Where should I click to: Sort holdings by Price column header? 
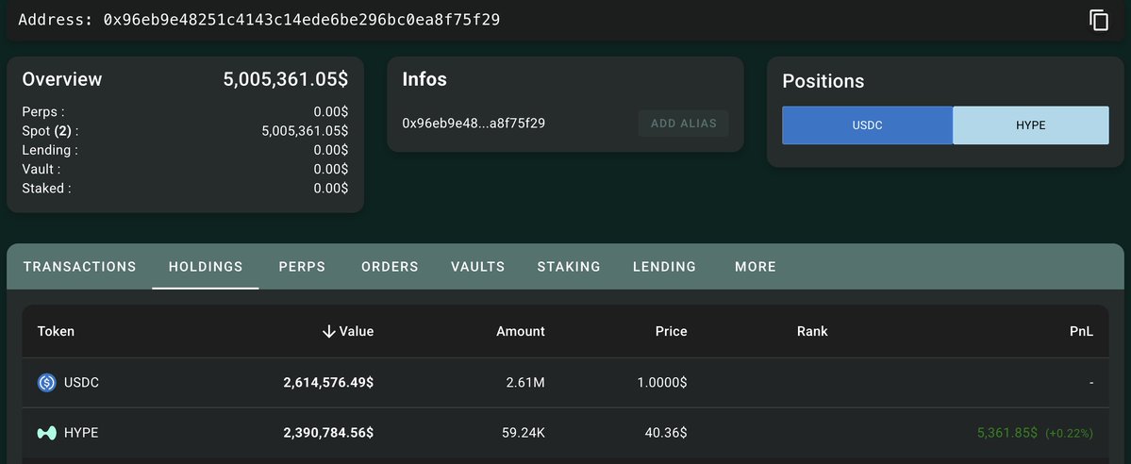[671, 331]
